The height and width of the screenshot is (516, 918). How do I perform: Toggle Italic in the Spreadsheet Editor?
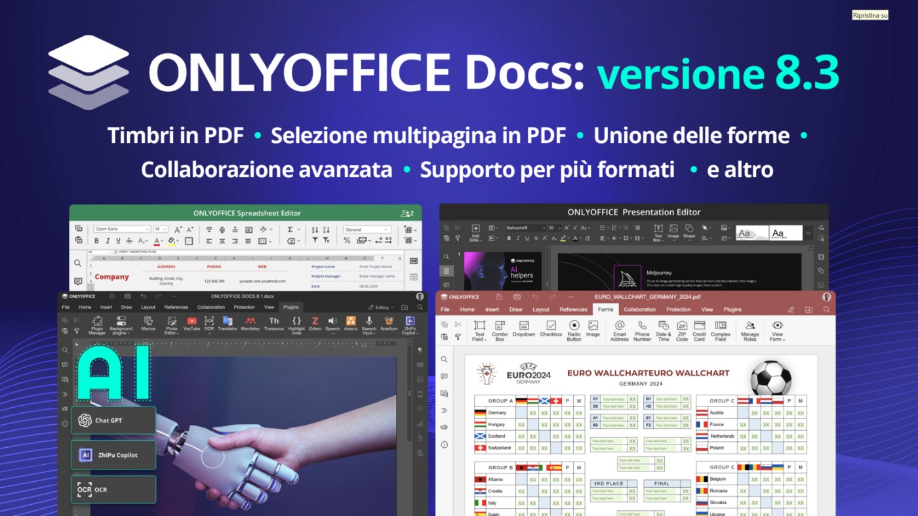108,241
